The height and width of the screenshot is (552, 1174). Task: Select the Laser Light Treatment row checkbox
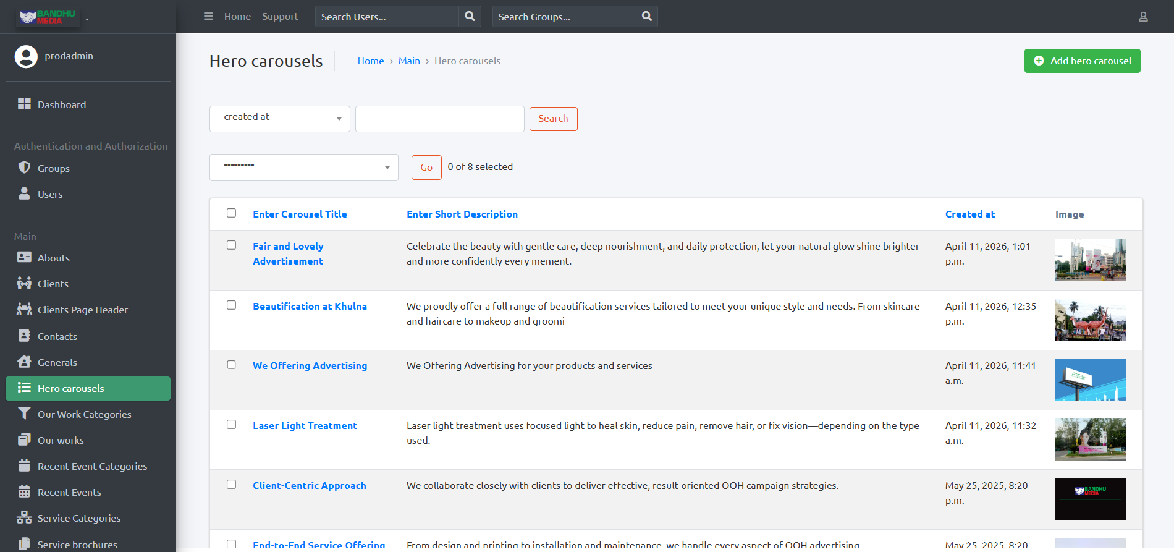(x=231, y=425)
